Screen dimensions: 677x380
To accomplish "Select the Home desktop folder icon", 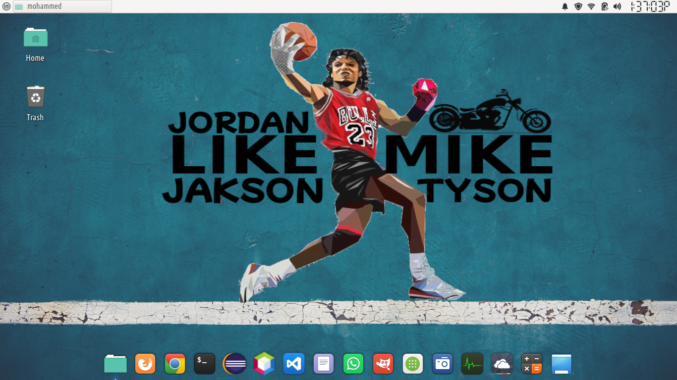I will (36, 38).
